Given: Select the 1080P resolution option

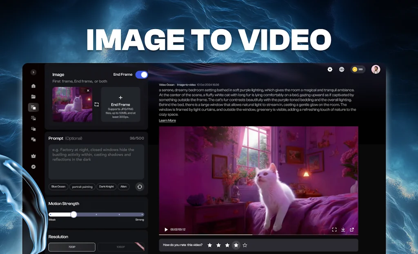Looking at the screenshot, I should click(x=120, y=247).
